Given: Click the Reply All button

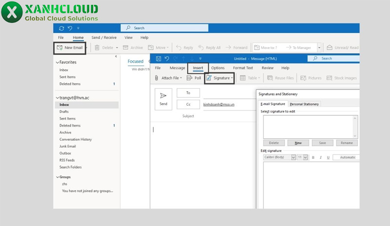Looking at the screenshot, I should coord(210,47).
